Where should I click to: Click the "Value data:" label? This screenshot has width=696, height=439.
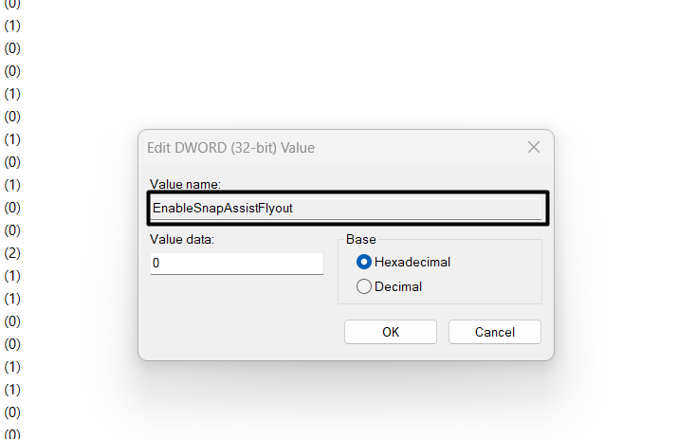click(183, 239)
